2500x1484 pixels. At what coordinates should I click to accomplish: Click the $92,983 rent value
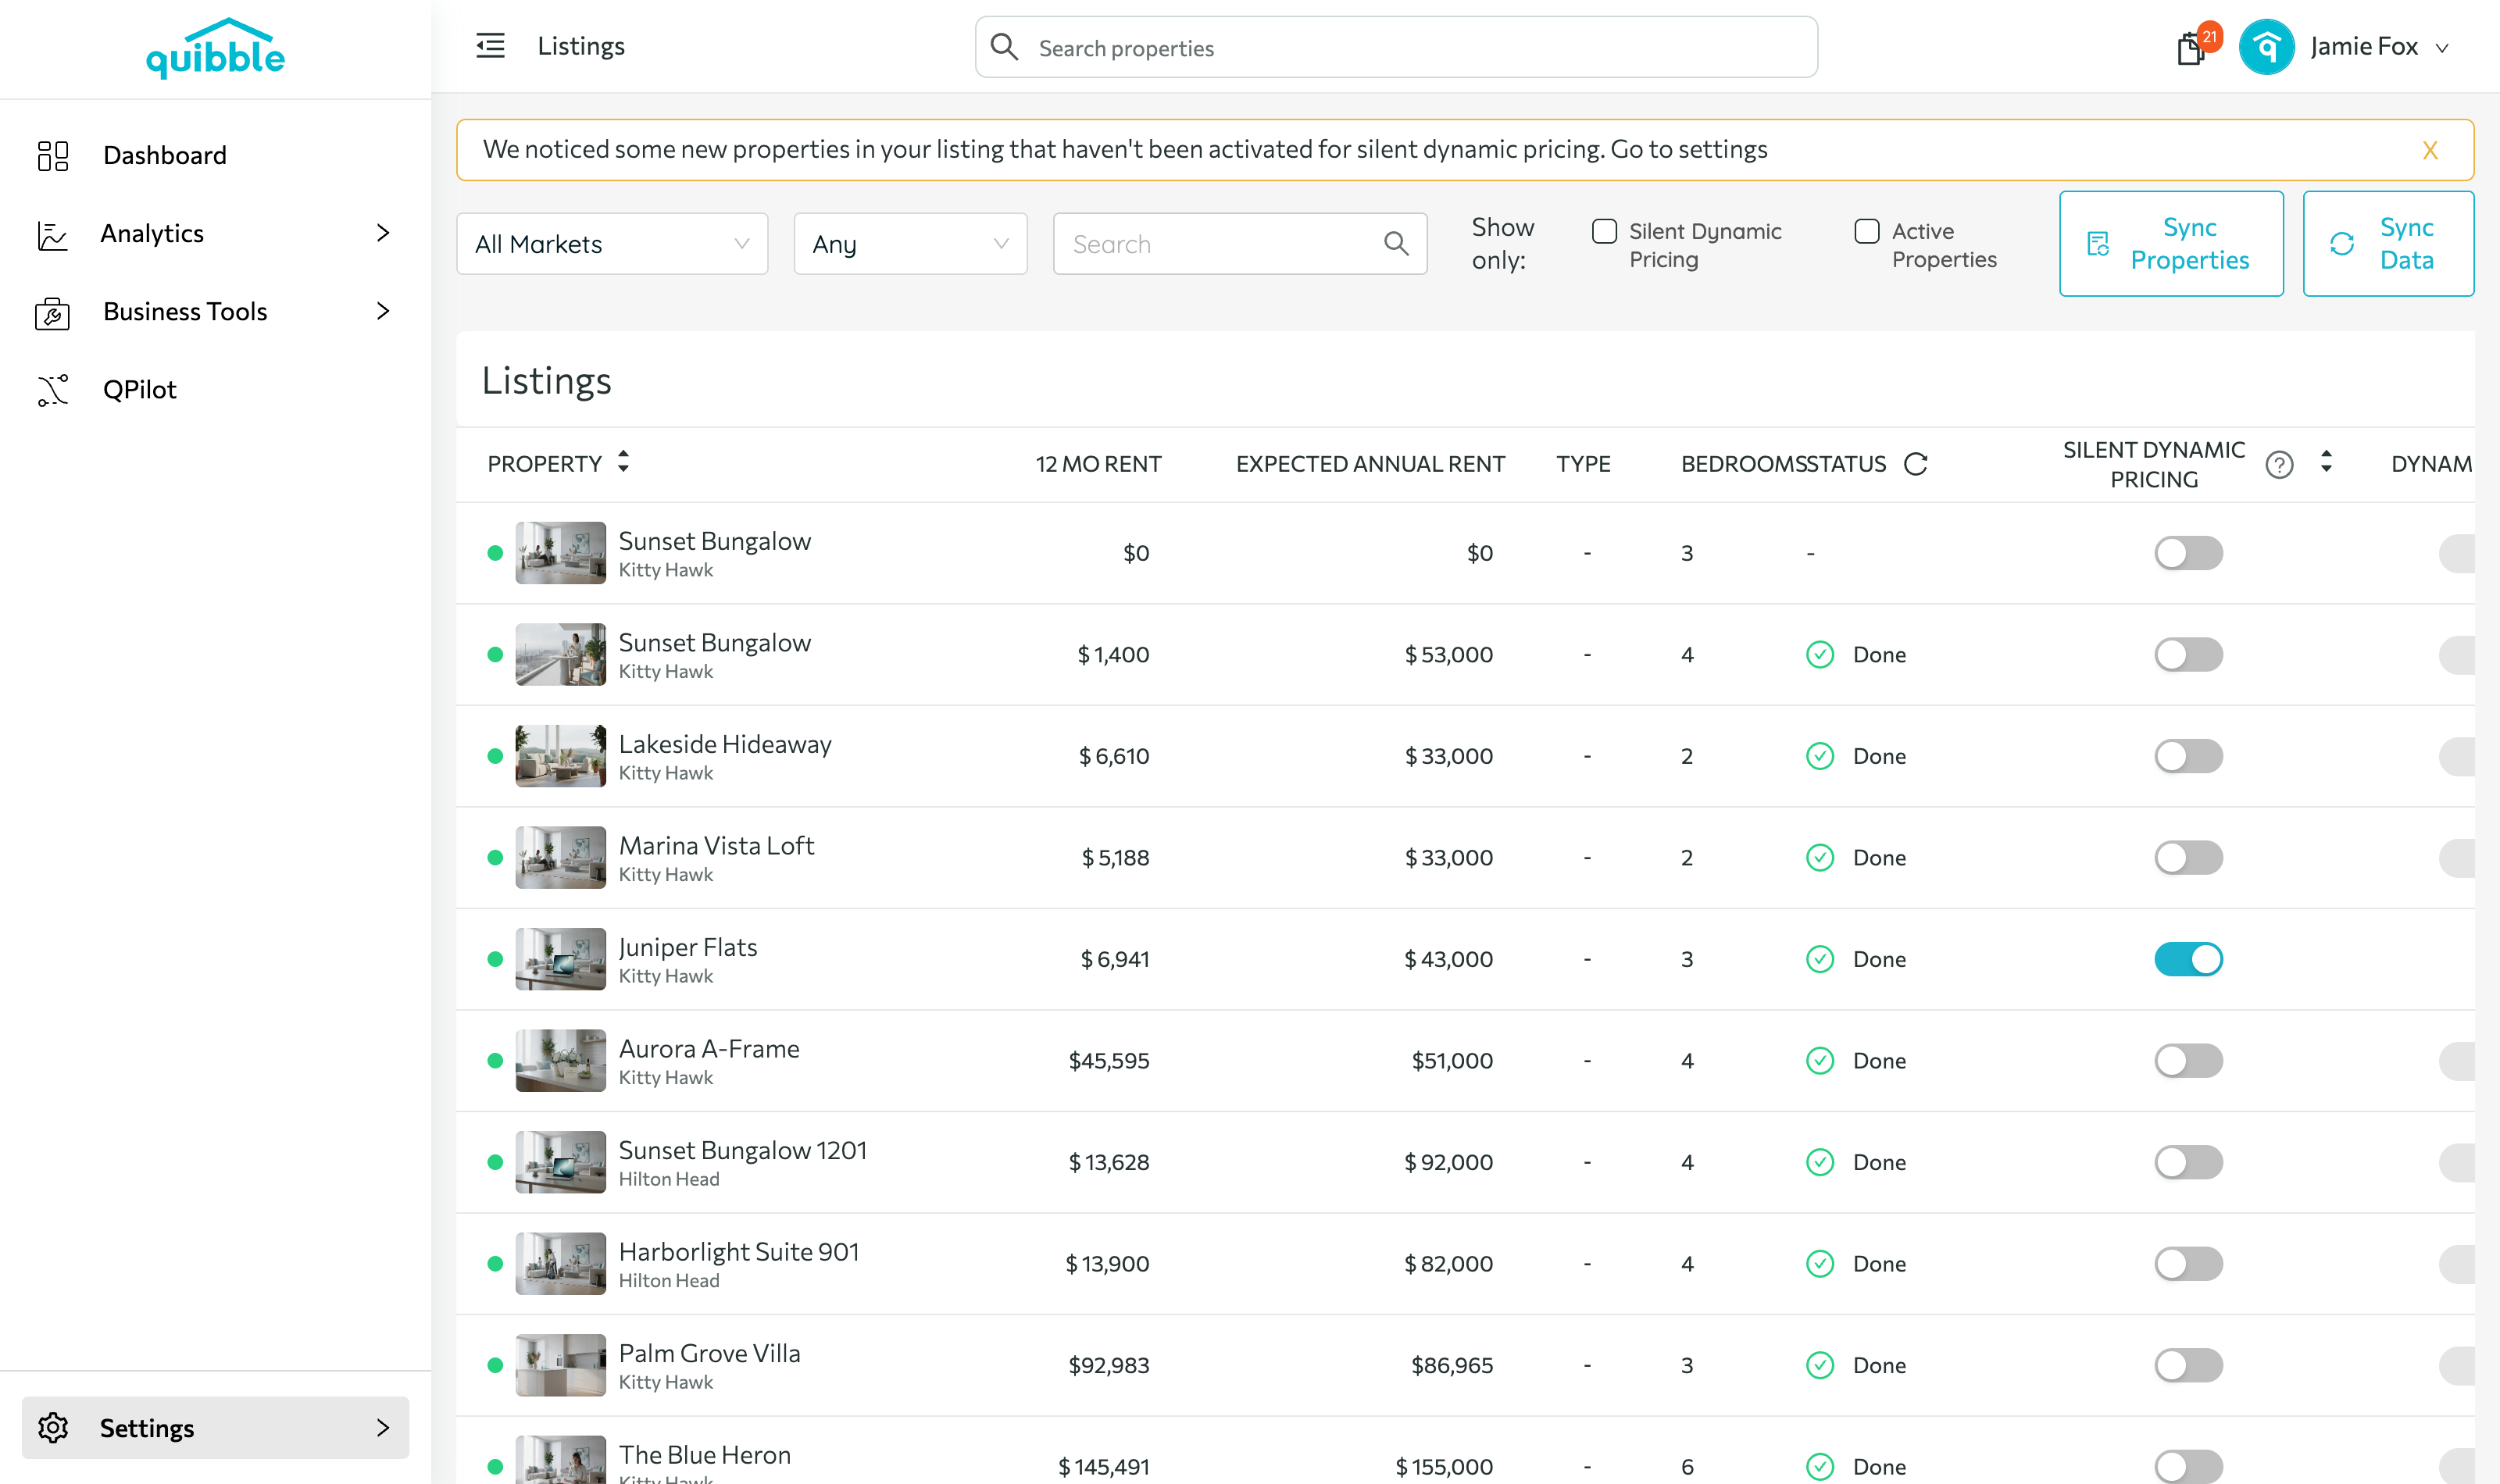pyautogui.click(x=1108, y=1365)
